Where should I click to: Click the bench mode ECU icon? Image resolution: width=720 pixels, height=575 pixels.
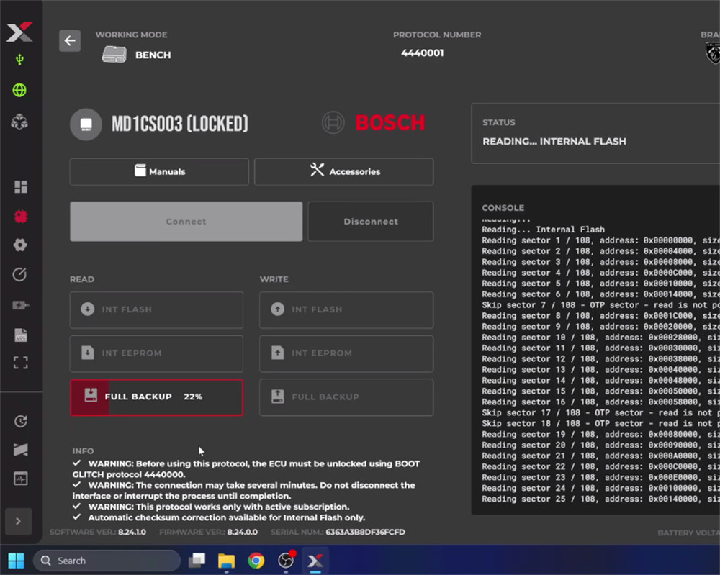tap(114, 55)
